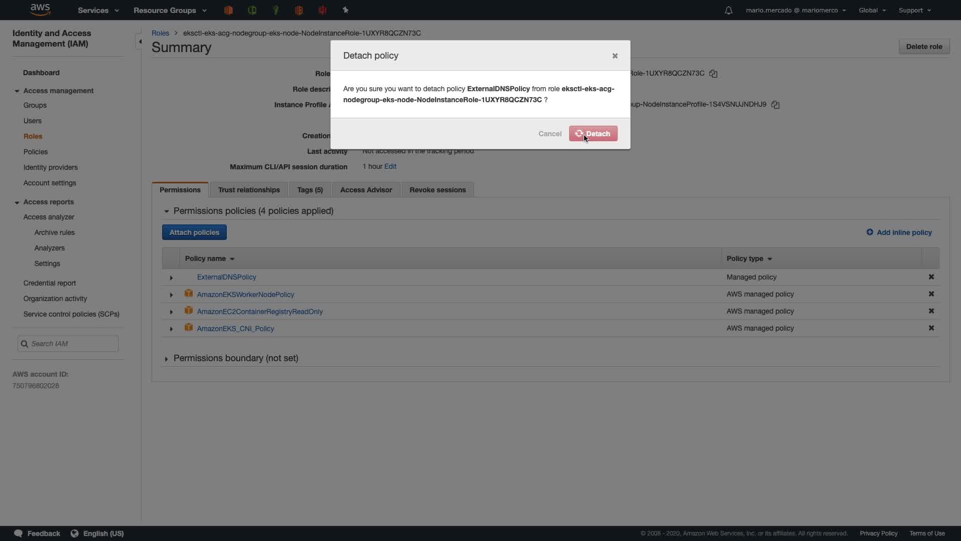Open the Services dropdown menu
Viewport: 961px width, 541px height.
(x=98, y=10)
